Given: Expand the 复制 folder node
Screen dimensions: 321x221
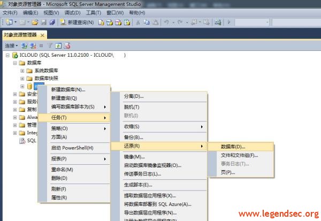Looking at the screenshot, I should click(x=15, y=110).
